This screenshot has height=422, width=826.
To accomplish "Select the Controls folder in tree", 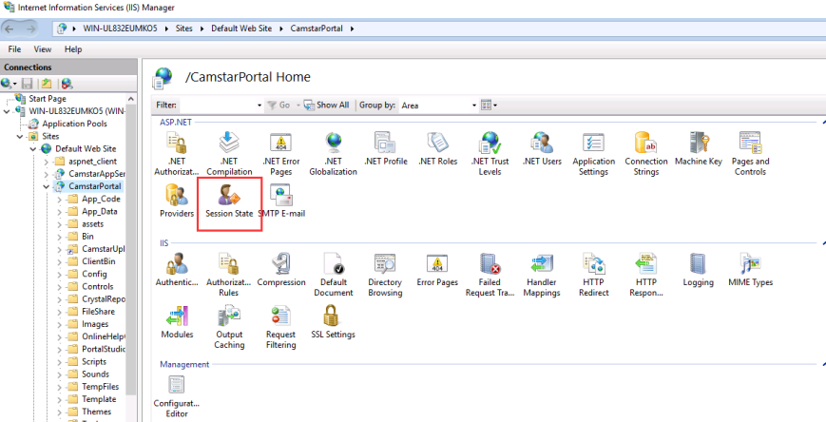I will tap(98, 287).
